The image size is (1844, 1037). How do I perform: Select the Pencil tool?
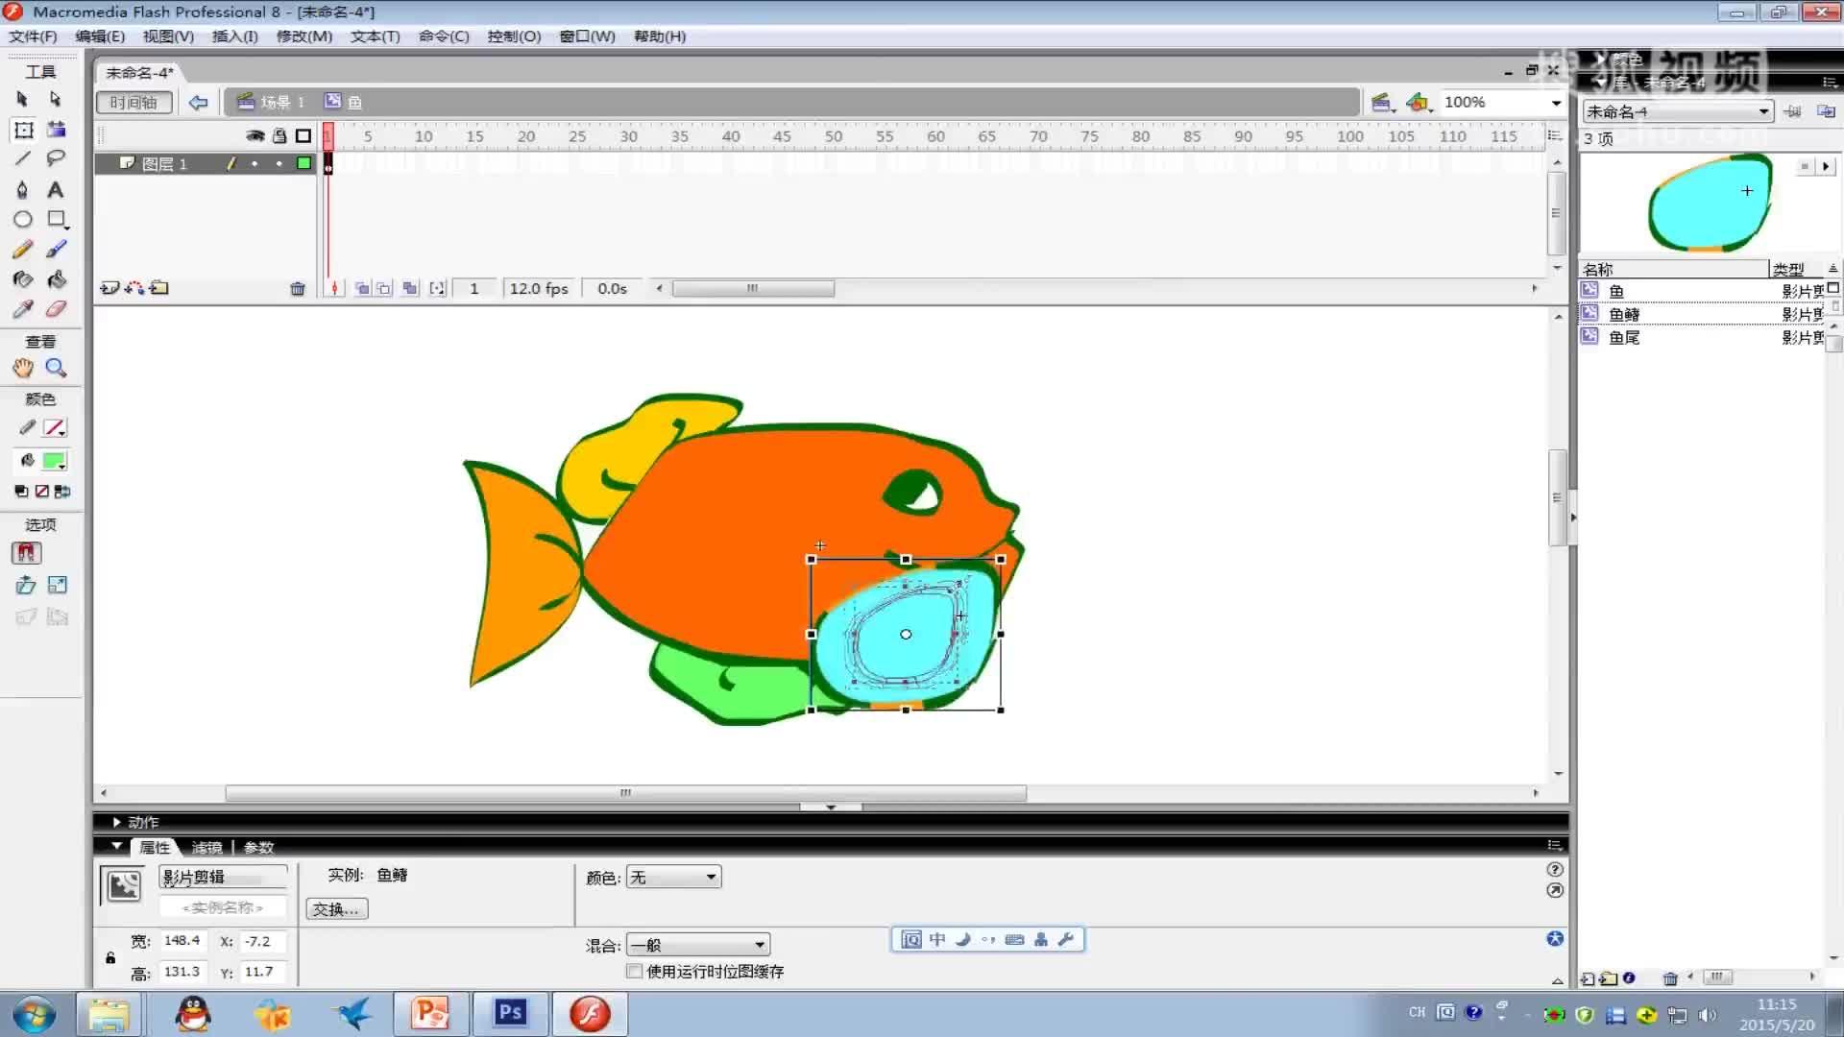pyautogui.click(x=23, y=250)
